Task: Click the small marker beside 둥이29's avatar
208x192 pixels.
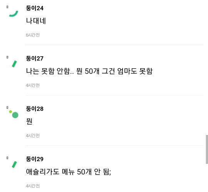Action: coord(7,158)
